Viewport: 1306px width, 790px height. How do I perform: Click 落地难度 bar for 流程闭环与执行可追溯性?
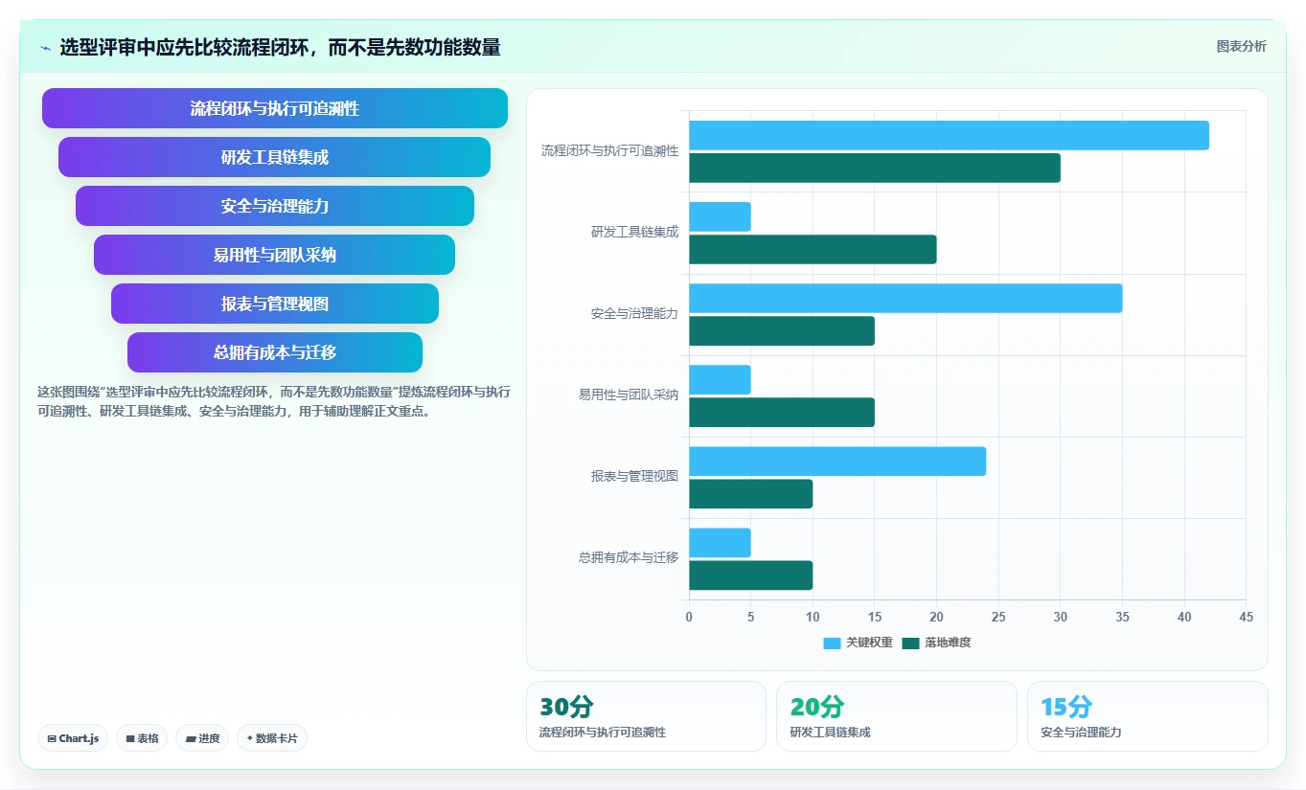[875, 168]
